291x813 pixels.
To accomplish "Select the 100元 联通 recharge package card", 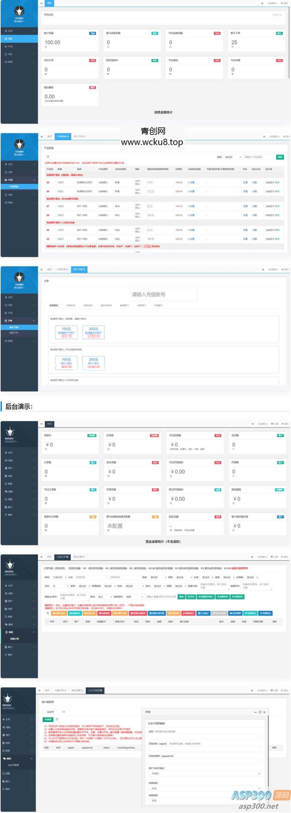I will click(66, 332).
